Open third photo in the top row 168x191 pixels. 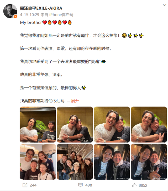coord(112,125)
